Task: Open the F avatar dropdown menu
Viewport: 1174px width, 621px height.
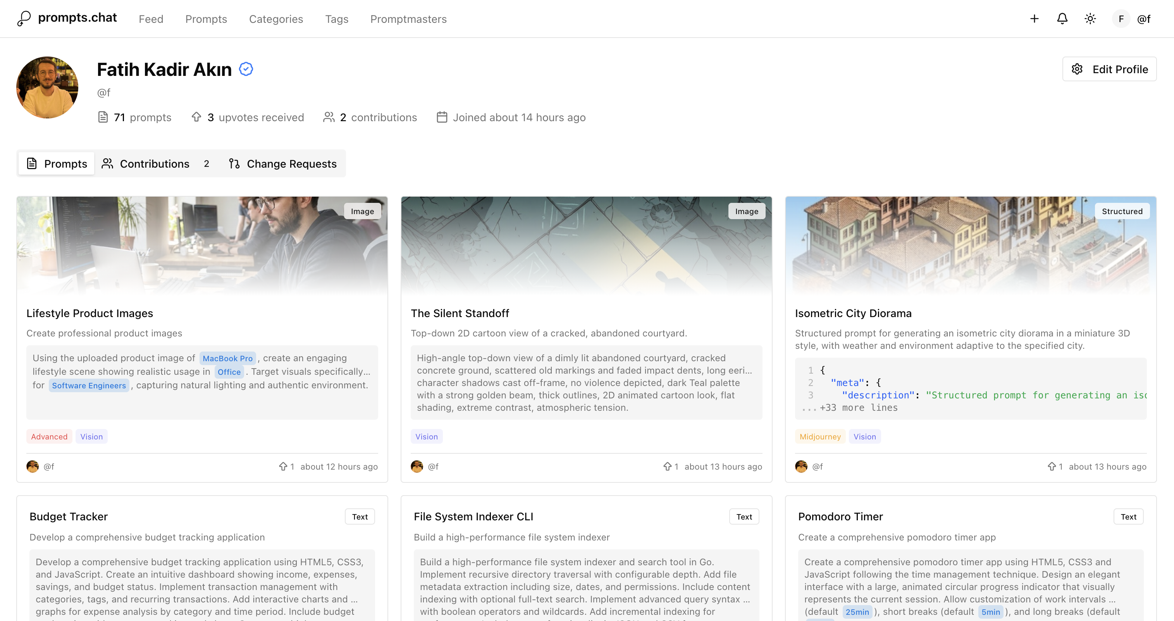Action: point(1121,19)
